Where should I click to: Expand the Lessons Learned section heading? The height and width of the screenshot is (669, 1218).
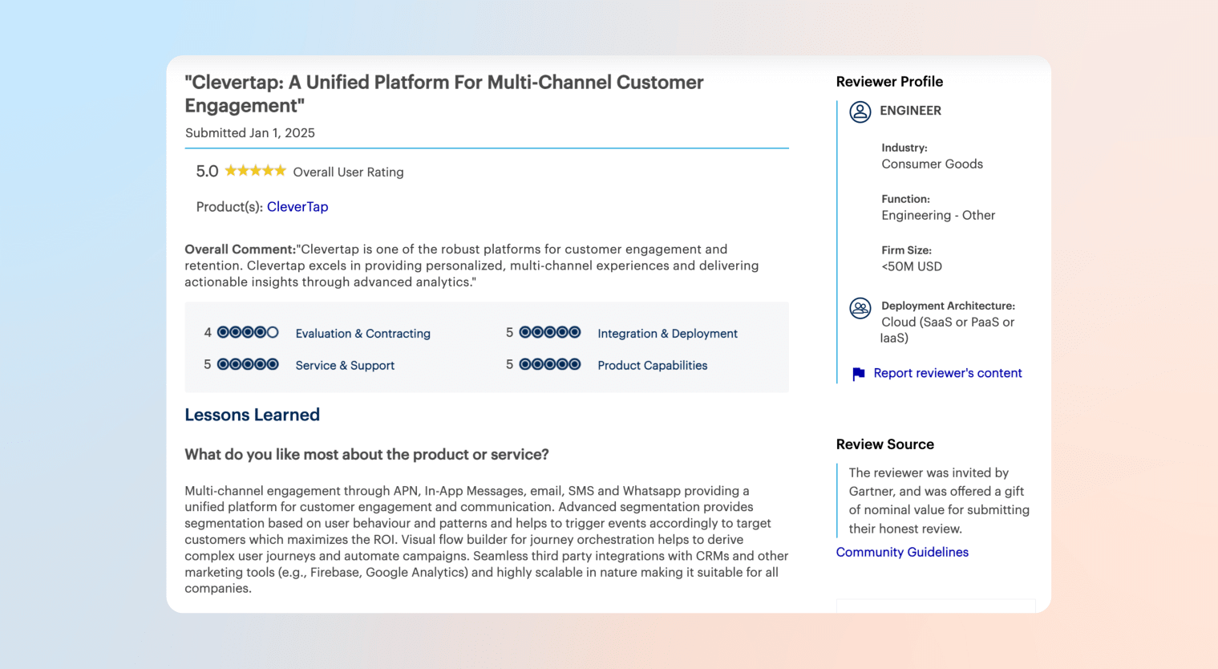pyautogui.click(x=252, y=415)
